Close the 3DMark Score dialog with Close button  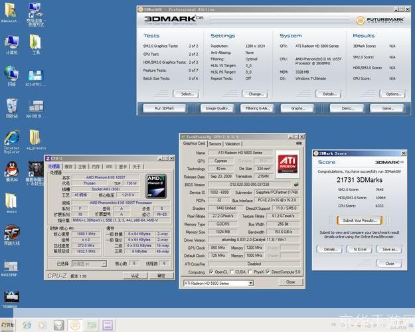[x=389, y=264]
